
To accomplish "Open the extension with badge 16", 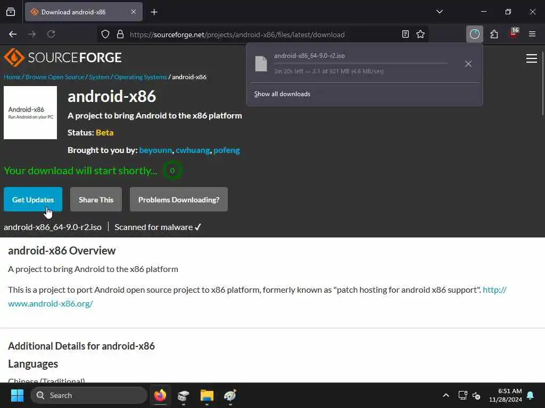I will click(x=514, y=33).
